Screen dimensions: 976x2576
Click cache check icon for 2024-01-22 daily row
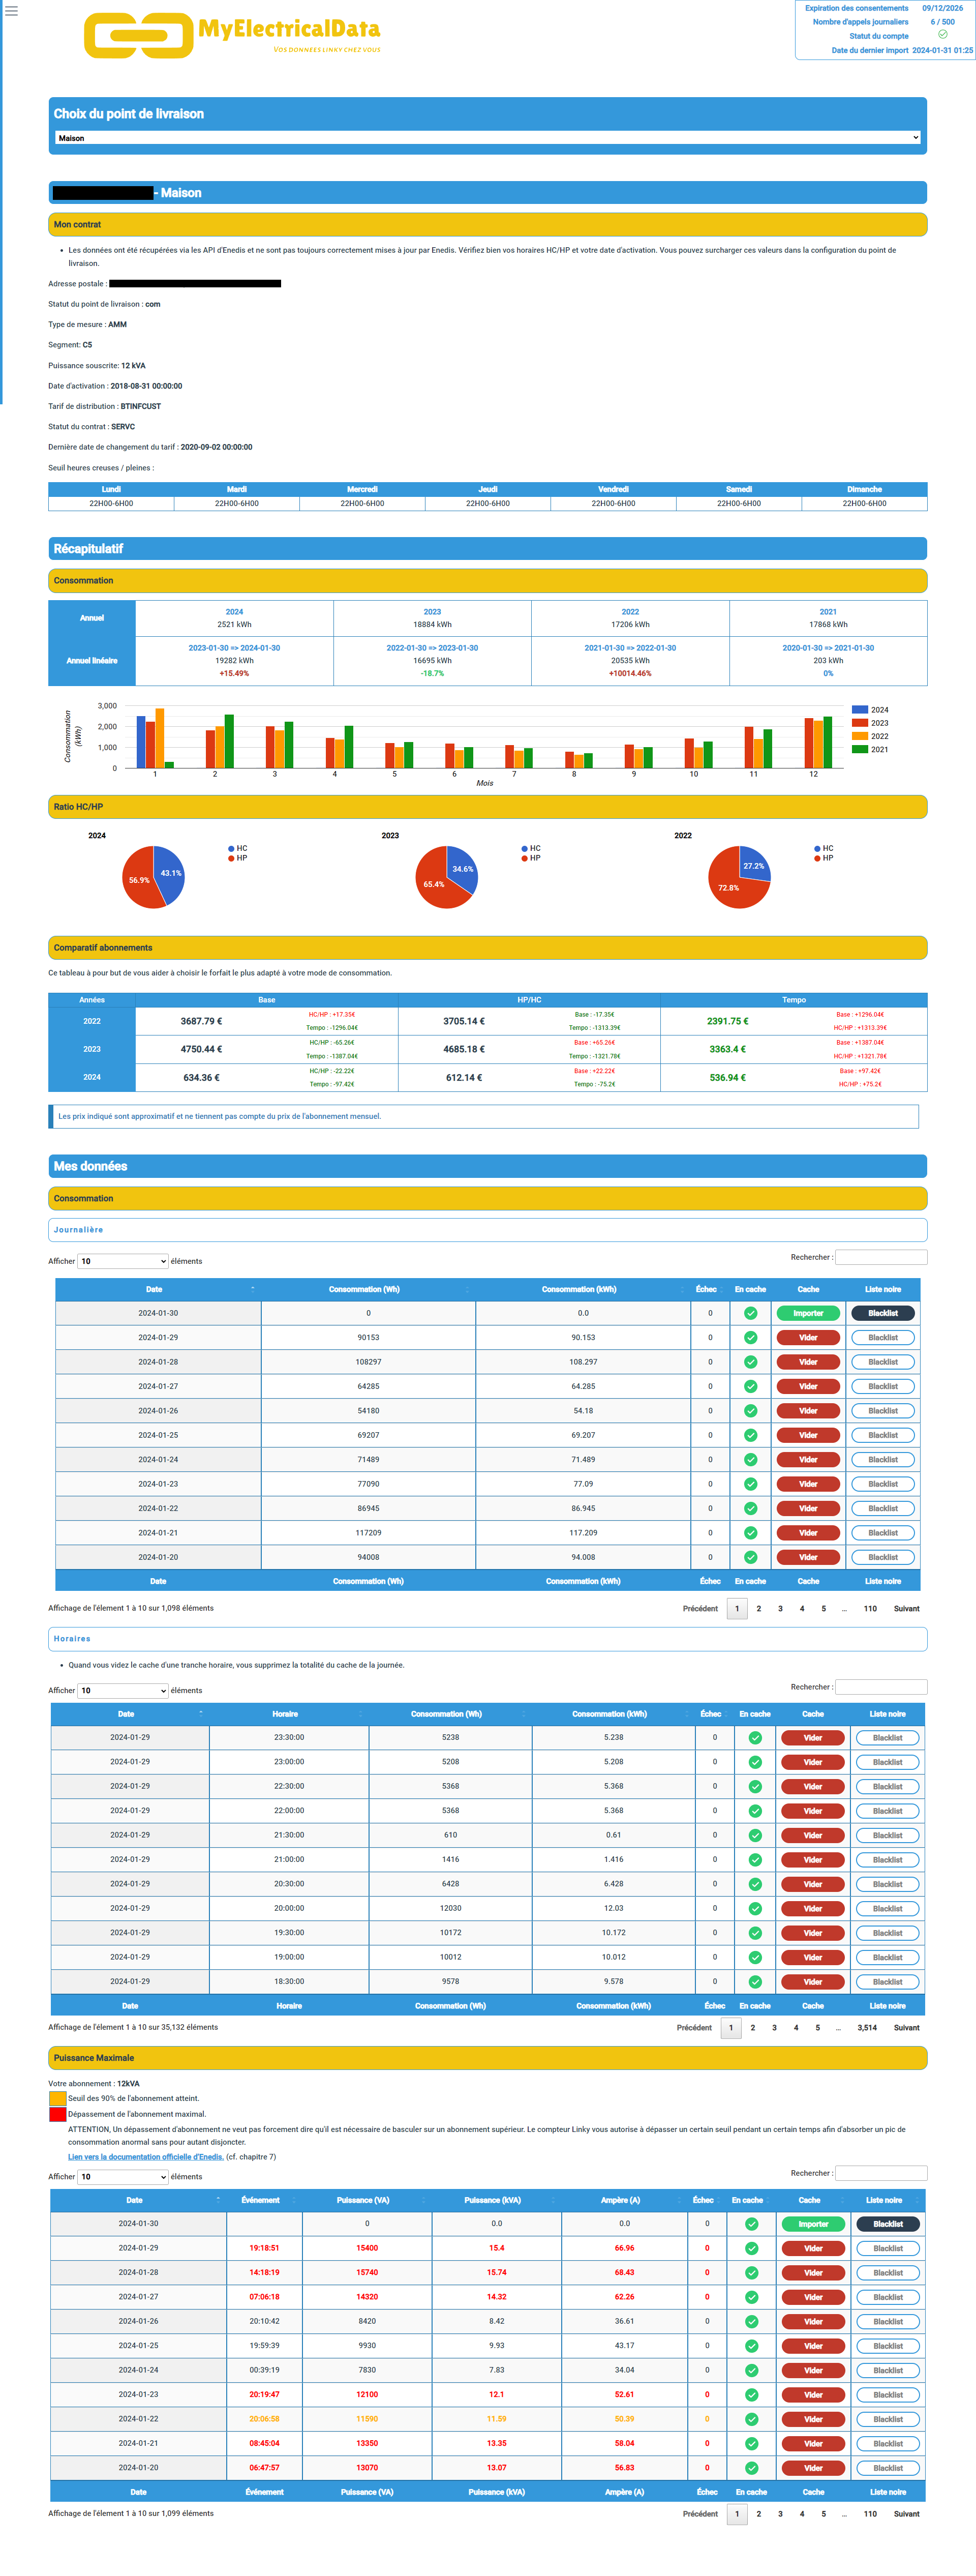pos(750,1509)
